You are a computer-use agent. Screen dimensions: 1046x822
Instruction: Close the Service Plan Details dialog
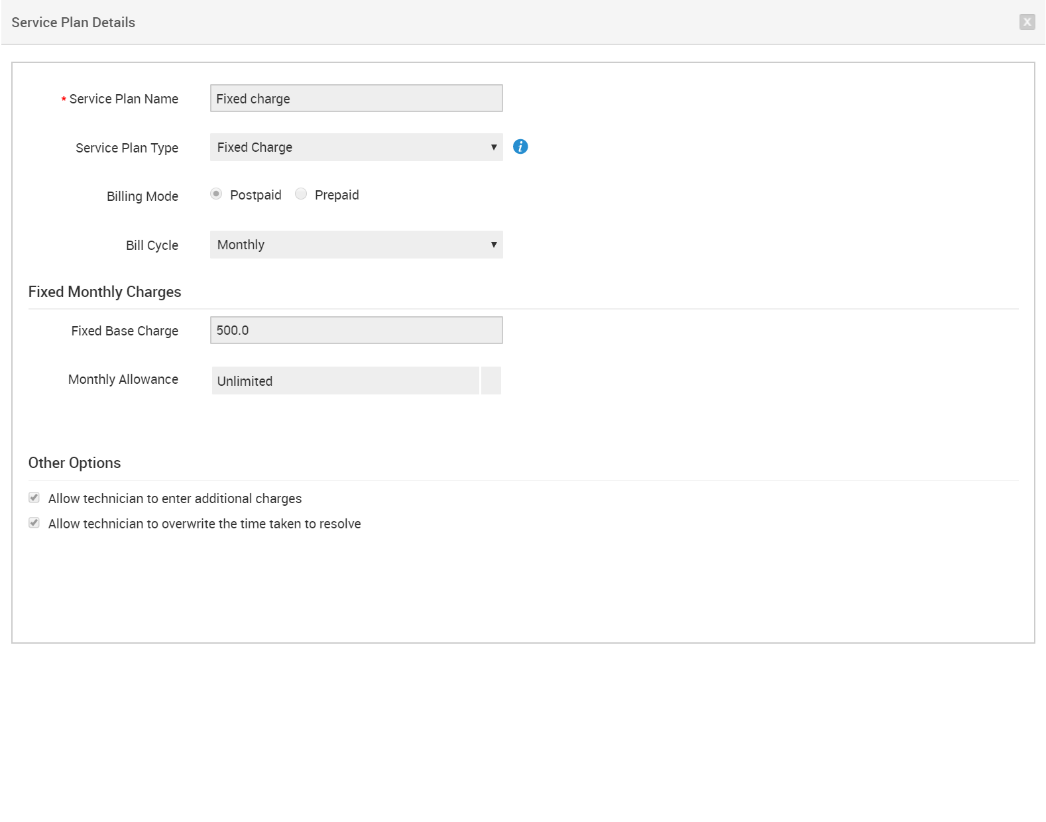(1027, 22)
